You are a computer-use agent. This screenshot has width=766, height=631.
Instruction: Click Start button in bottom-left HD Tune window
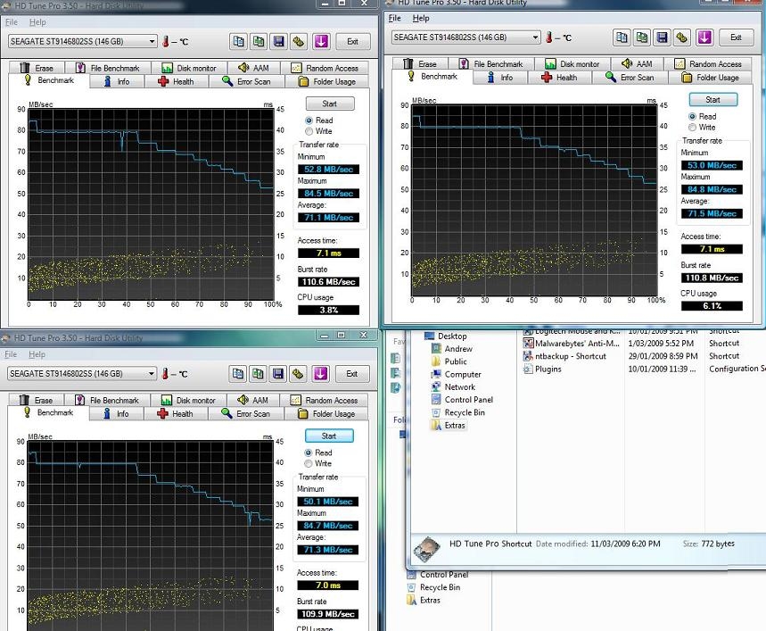pyautogui.click(x=329, y=436)
